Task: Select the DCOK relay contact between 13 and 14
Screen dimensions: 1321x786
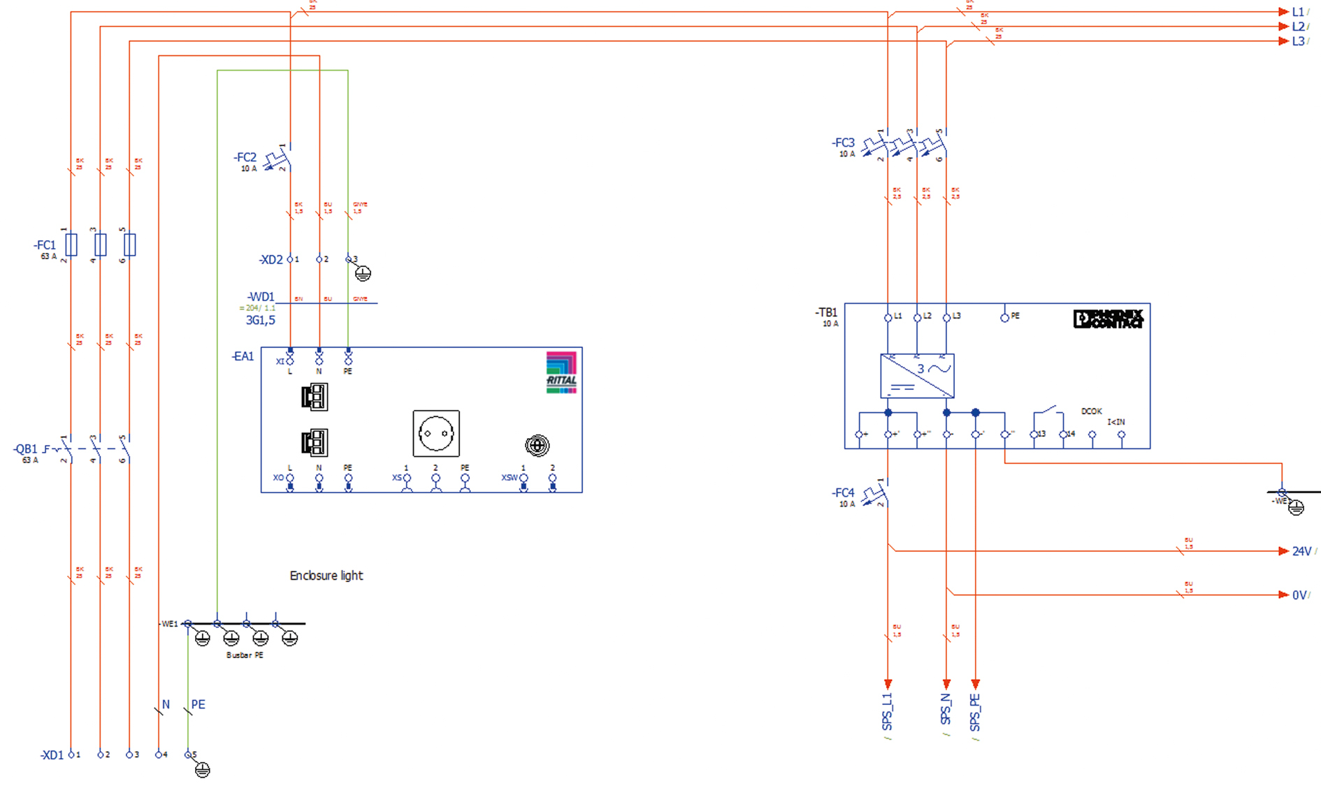Action: pyautogui.click(x=1048, y=412)
